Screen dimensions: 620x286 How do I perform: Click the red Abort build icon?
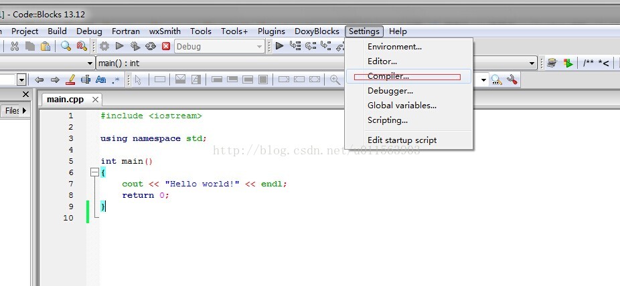pos(166,46)
